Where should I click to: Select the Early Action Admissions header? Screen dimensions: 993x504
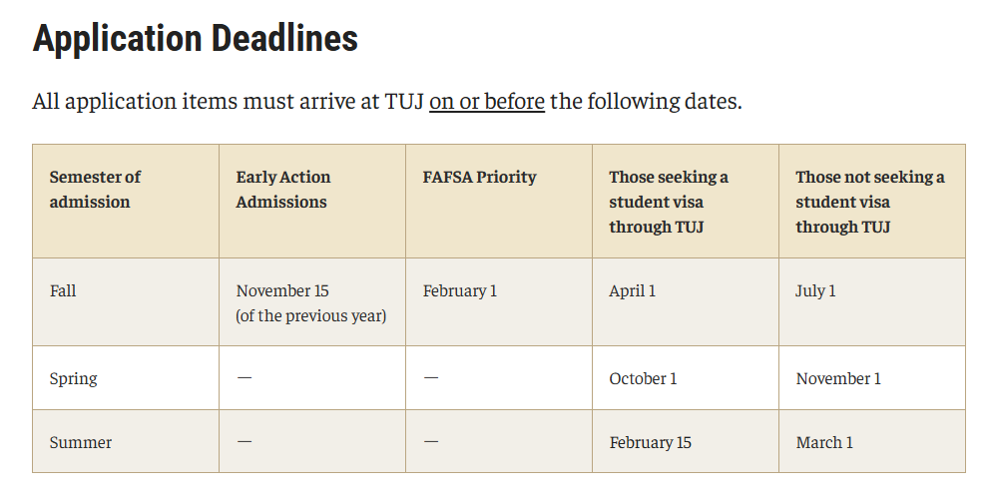click(283, 190)
